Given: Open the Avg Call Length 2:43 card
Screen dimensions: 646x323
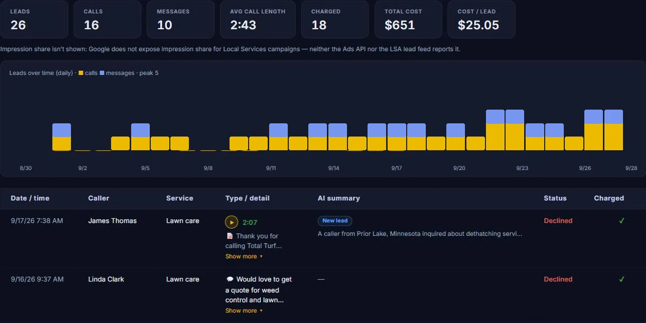Looking at the screenshot, I should [257, 20].
